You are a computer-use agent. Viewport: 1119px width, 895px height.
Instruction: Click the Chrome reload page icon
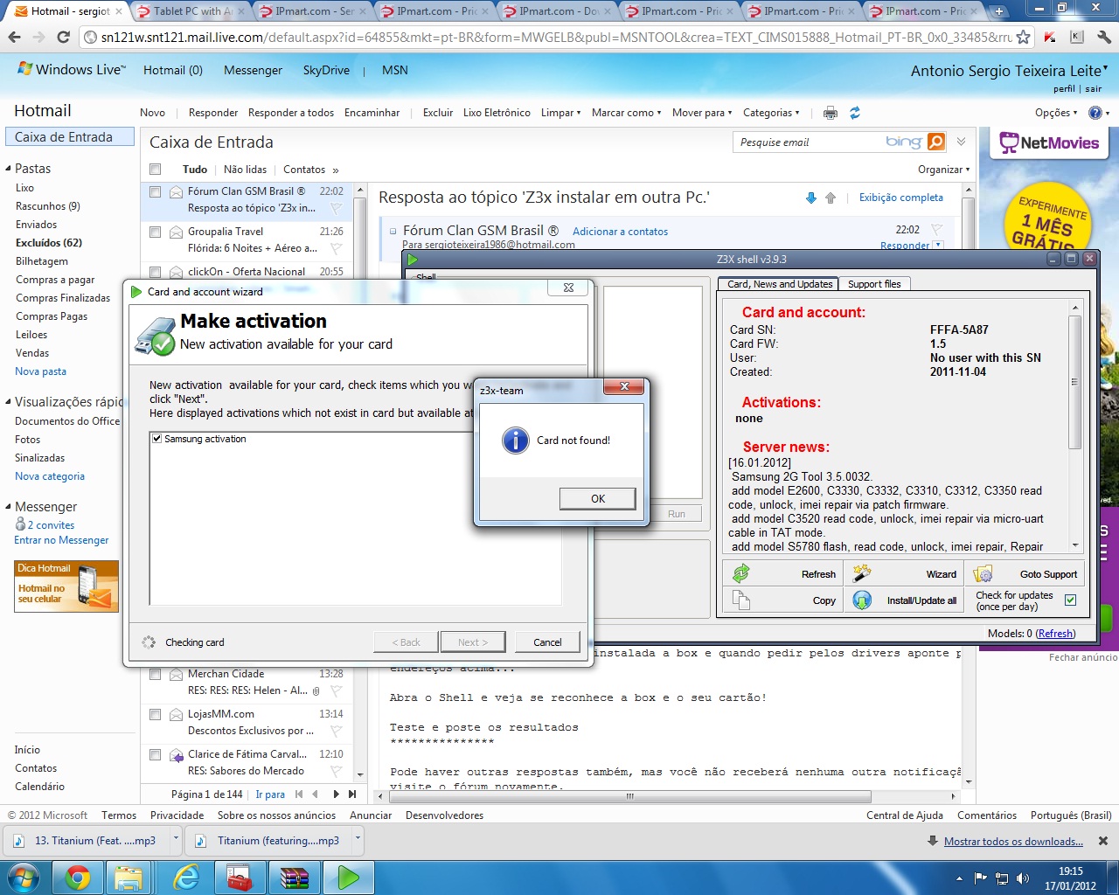tap(63, 38)
